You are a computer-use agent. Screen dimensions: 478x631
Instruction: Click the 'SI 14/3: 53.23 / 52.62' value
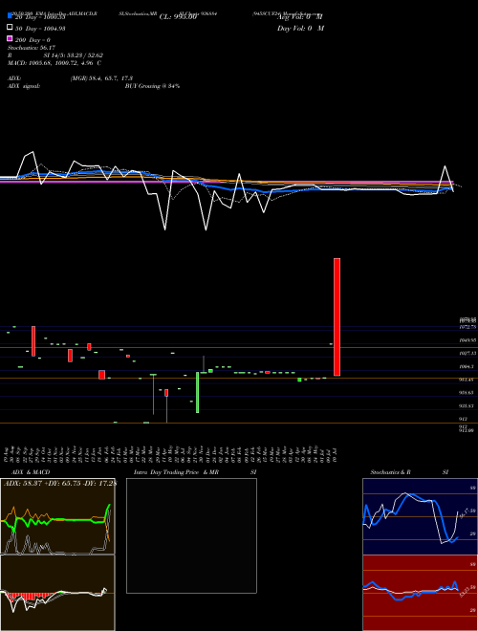(x=74, y=55)
